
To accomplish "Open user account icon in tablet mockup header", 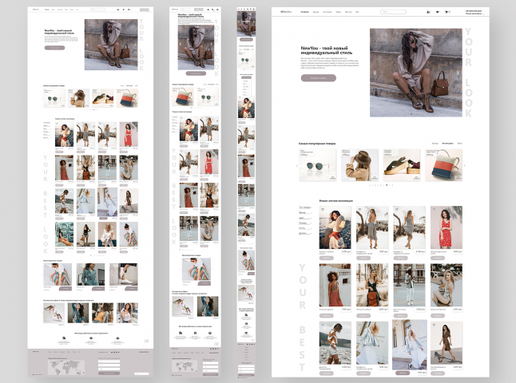I will (208, 10).
